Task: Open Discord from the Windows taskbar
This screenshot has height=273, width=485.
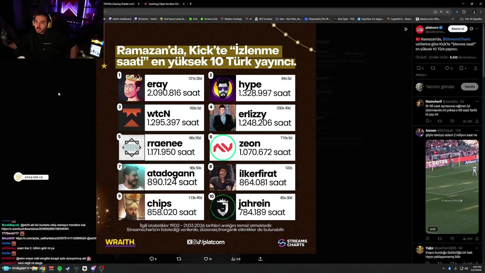Action: pyautogui.click(x=93, y=268)
